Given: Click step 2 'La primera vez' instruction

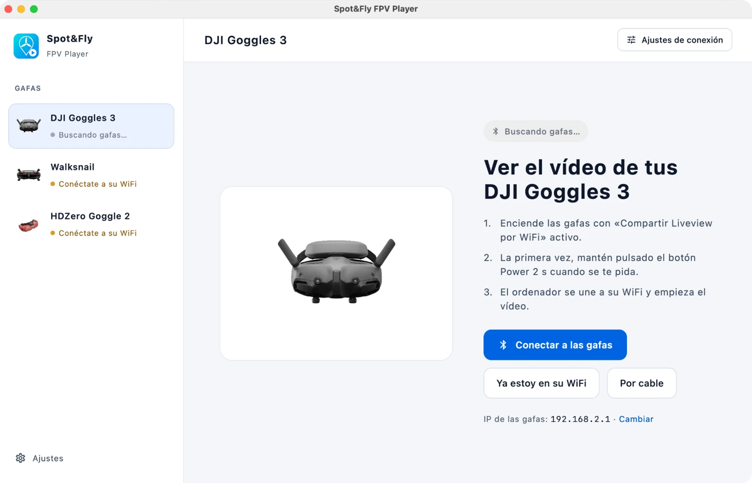Looking at the screenshot, I should [x=598, y=265].
